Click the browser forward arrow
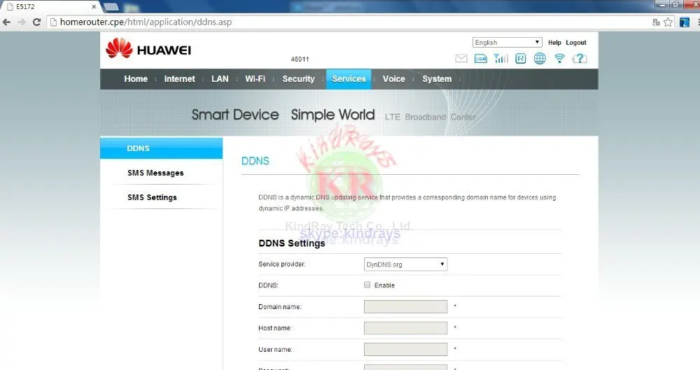Screen dimensions: 700x370 pos(22,22)
